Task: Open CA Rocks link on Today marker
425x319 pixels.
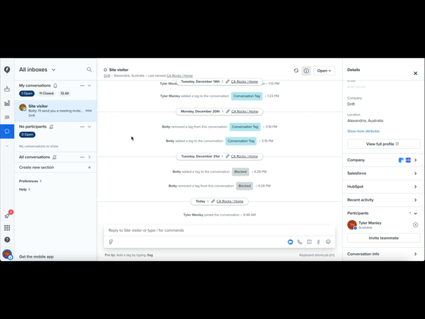Action: (x=230, y=201)
